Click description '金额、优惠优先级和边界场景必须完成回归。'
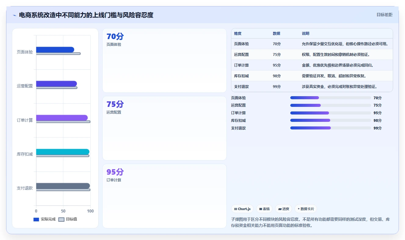Screen dimensions: 405x240 tap(338, 65)
